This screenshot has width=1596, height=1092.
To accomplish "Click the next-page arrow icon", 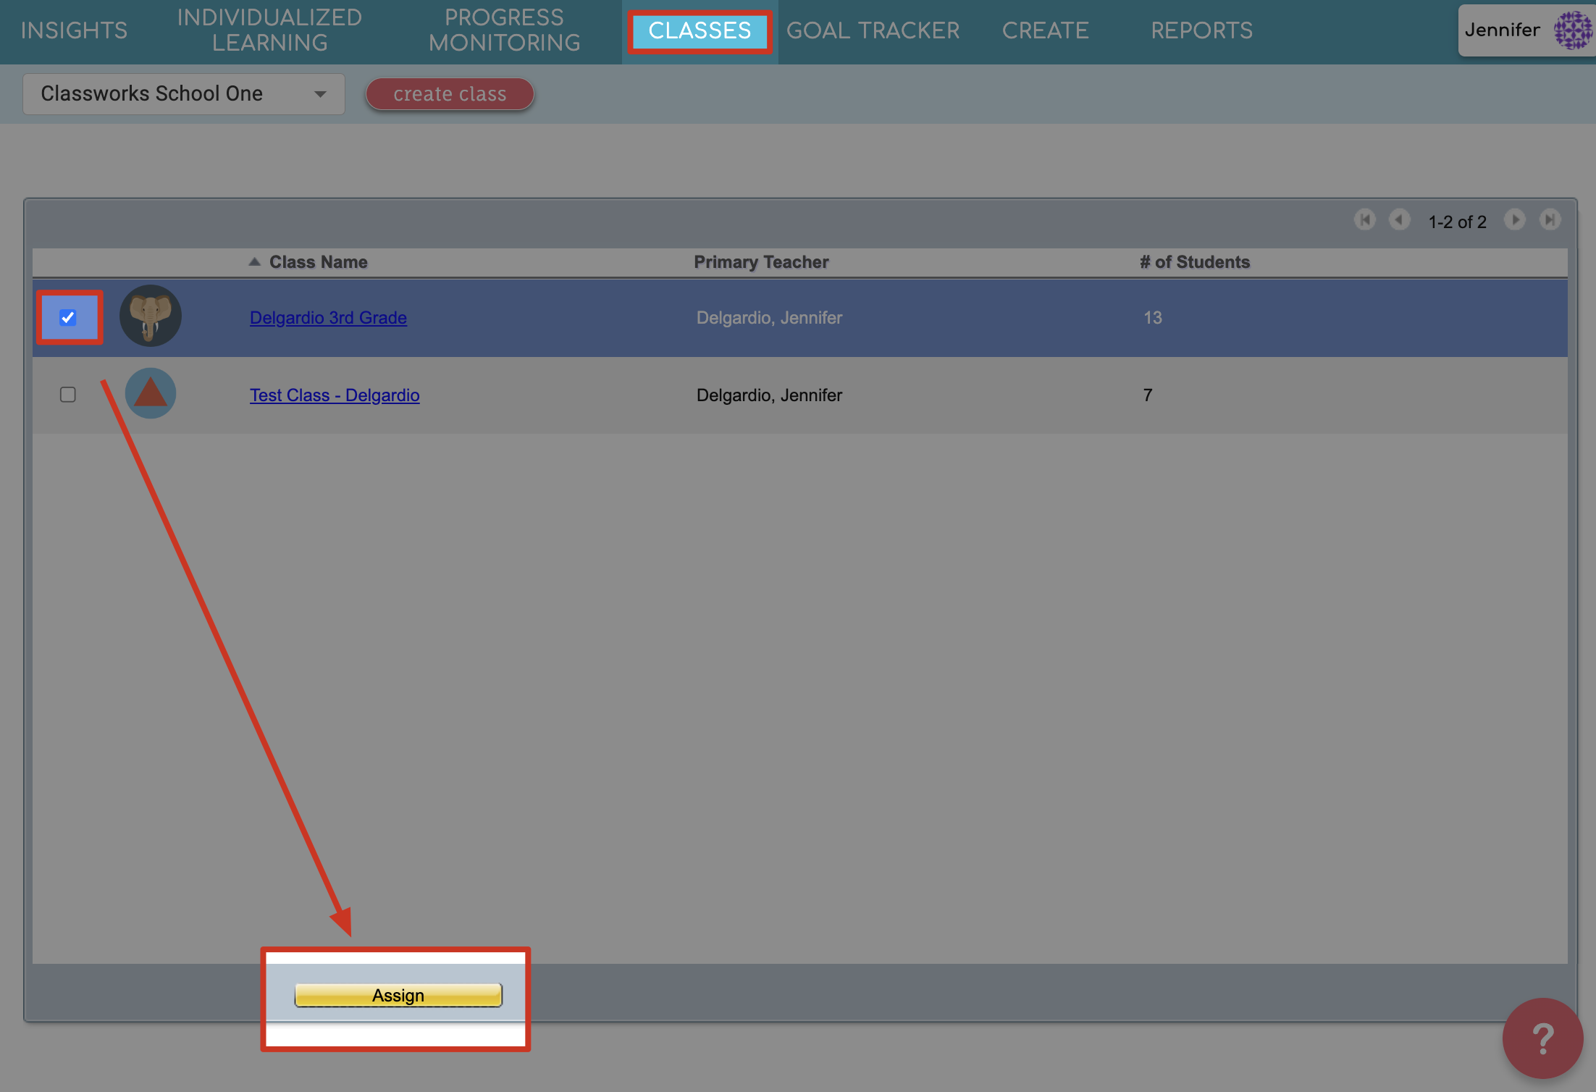I will (x=1516, y=220).
